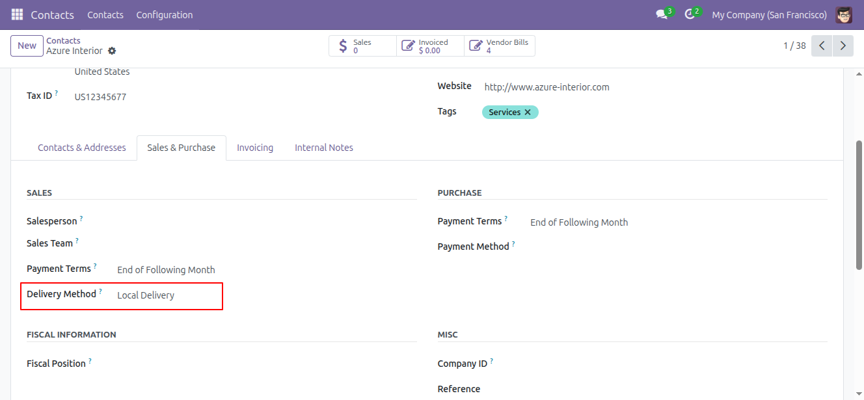Image resolution: width=864 pixels, height=400 pixels.
Task: Create a new contact with New button
Action: point(26,46)
